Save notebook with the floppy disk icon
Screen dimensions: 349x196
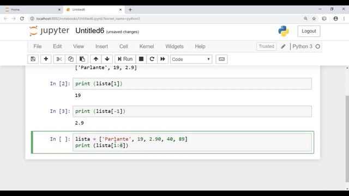click(x=33, y=59)
